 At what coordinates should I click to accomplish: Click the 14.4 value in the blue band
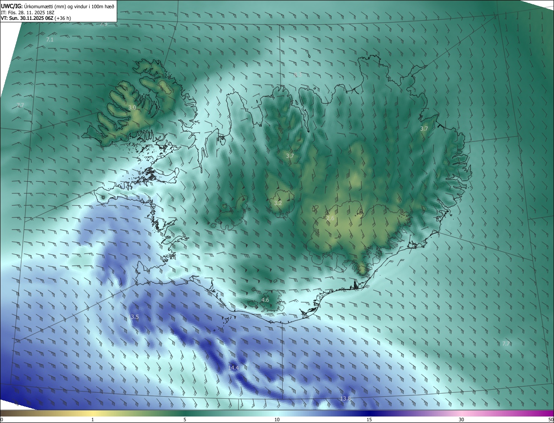tap(233, 368)
